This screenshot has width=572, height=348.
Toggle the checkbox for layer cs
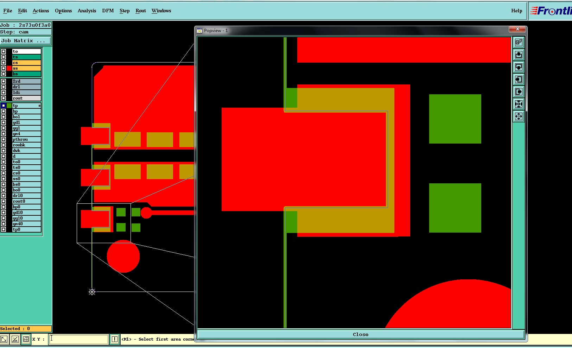point(4,63)
